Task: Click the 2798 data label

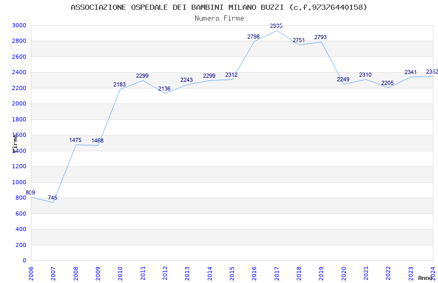Action: coord(254,37)
